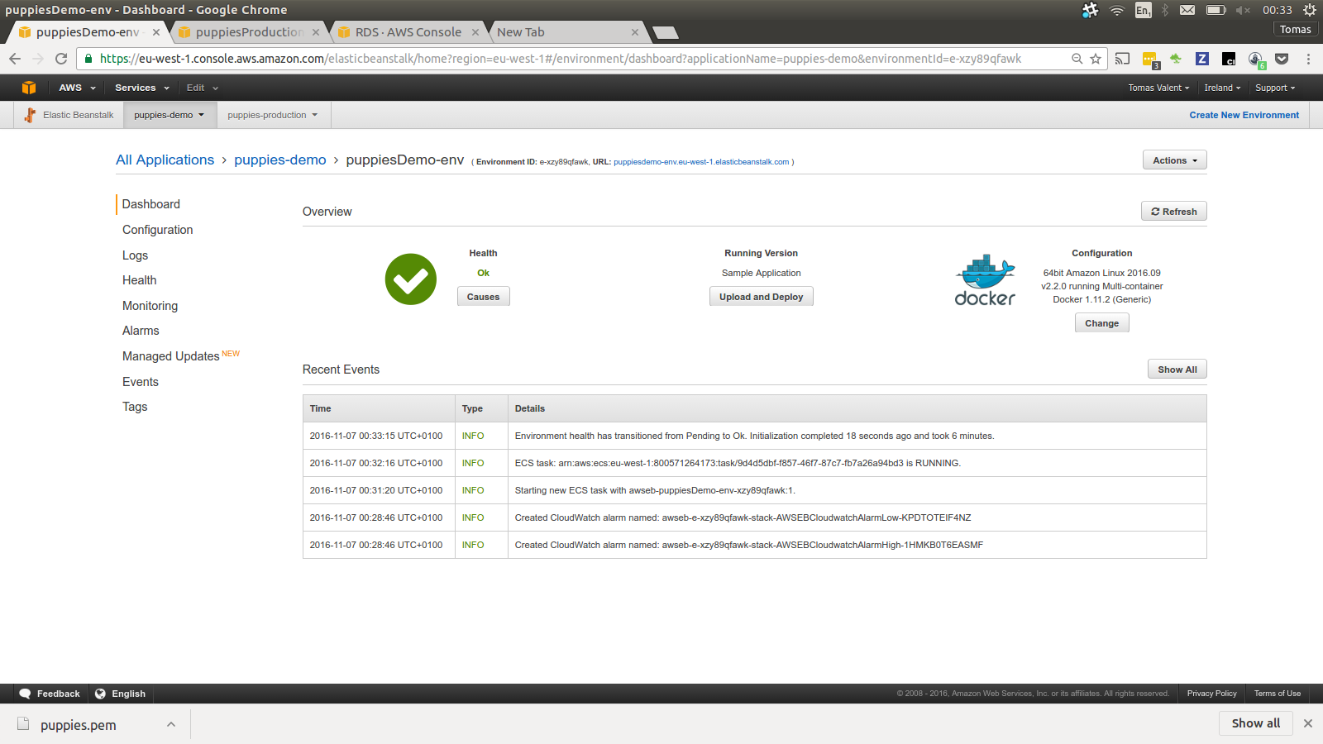Open the Ireland region dropdown
The image size is (1323, 744).
[1222, 88]
